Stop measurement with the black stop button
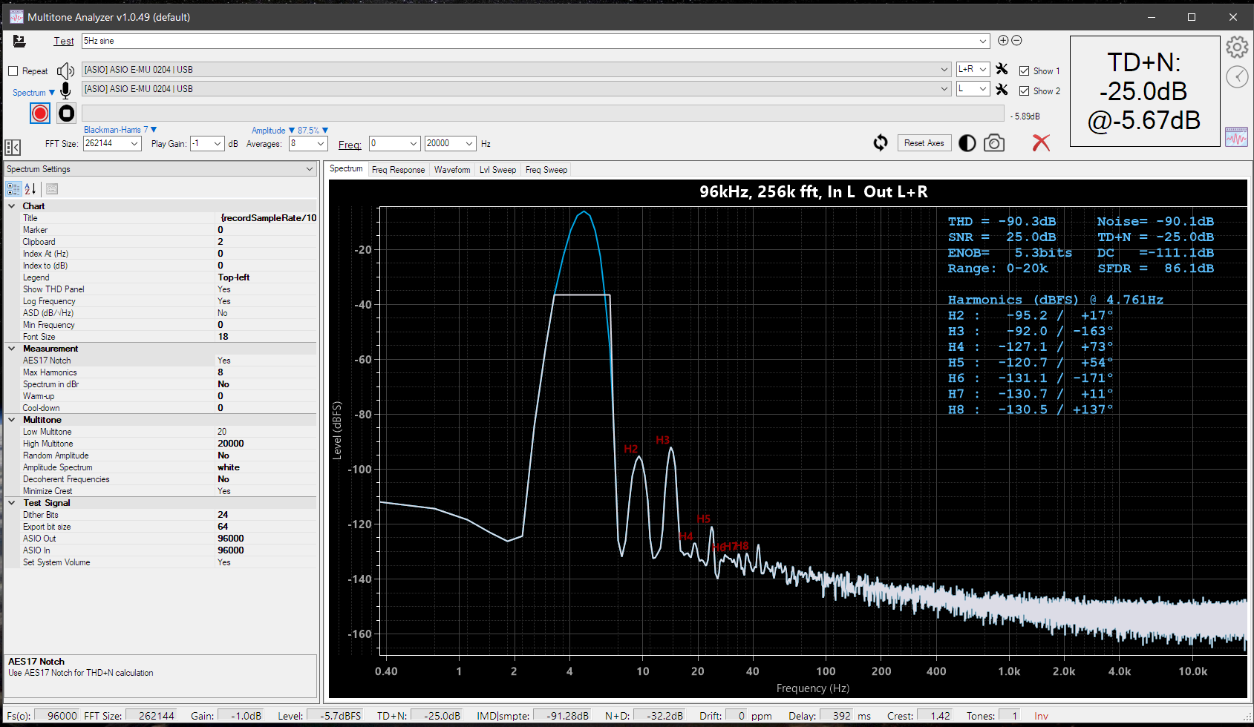Screen dimensions: 1254x727 (67, 113)
